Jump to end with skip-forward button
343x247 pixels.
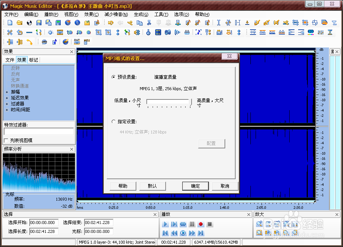click(201, 233)
